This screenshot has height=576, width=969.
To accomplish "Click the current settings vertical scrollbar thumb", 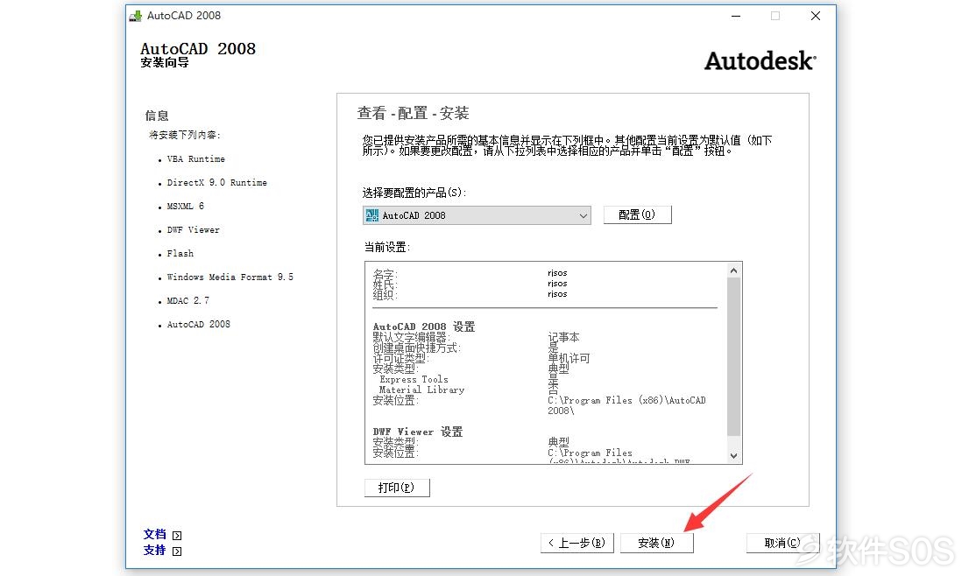I will coord(733,357).
